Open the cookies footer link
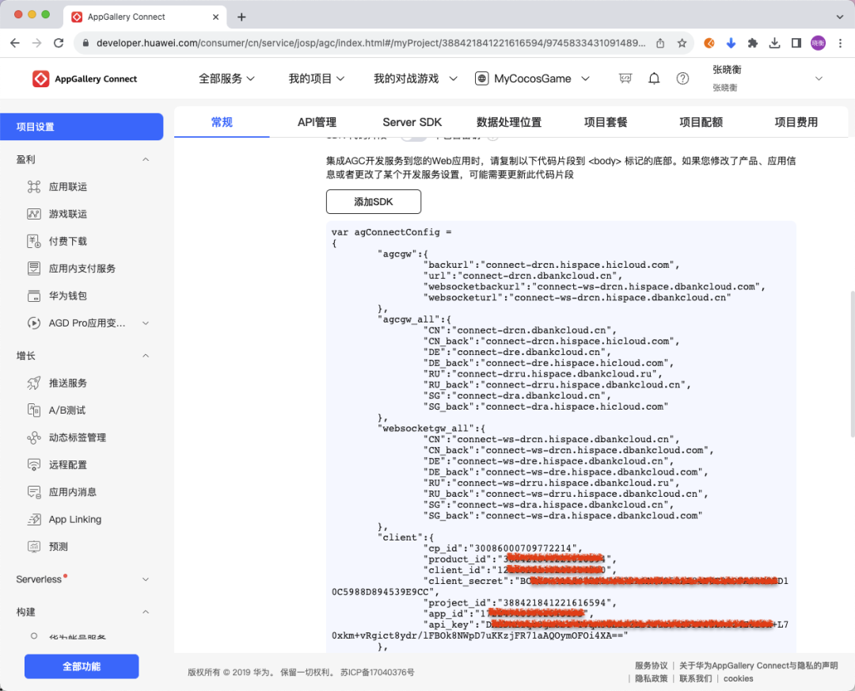 (739, 678)
